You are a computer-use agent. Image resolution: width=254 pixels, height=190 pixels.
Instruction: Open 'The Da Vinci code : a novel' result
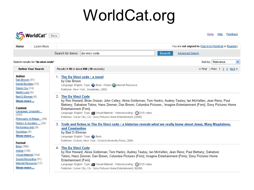pyautogui.click(x=82, y=77)
